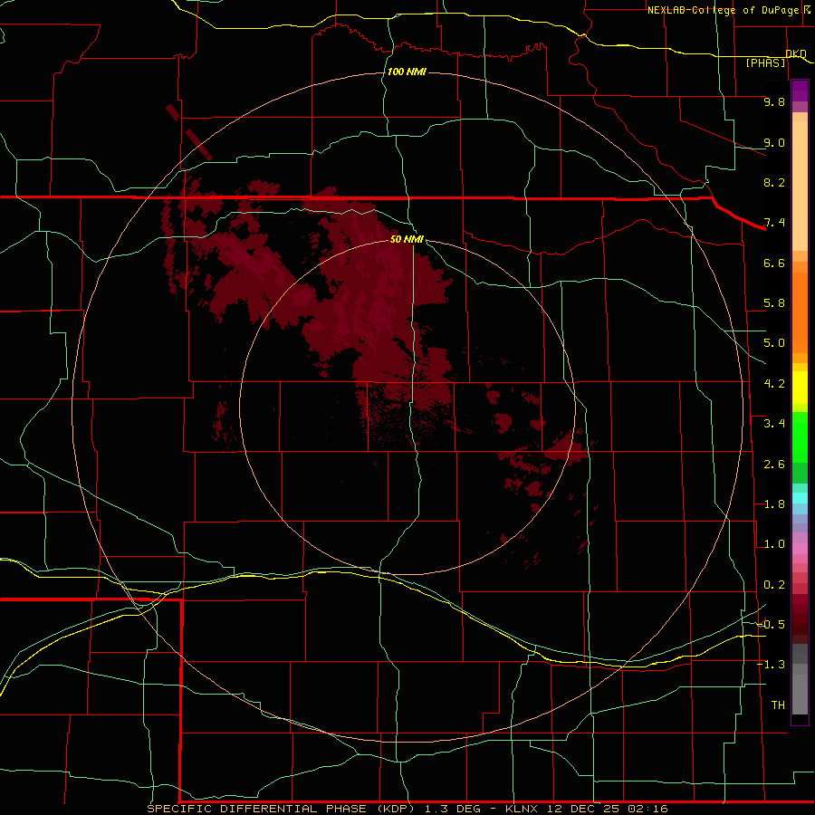Click the 6.6 legend value
Screen dimensions: 815x815
pos(774,263)
